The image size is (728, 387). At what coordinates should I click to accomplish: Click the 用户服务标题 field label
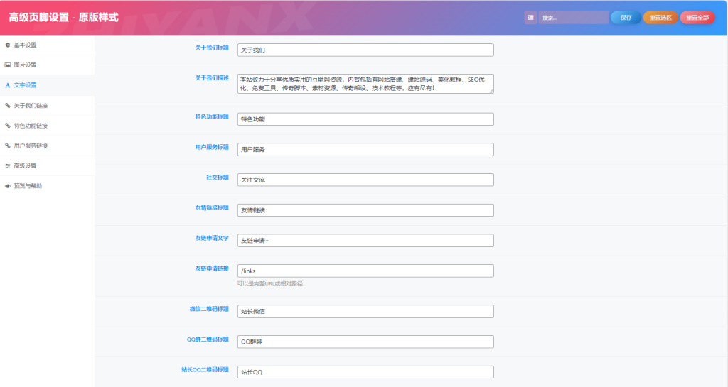(x=212, y=147)
